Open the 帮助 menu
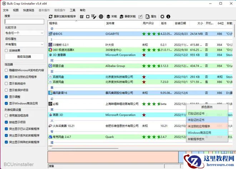 83,10
